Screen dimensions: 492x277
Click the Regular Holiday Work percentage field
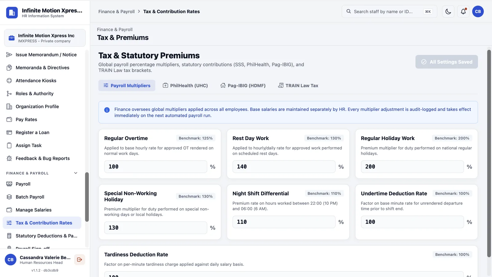click(412, 166)
